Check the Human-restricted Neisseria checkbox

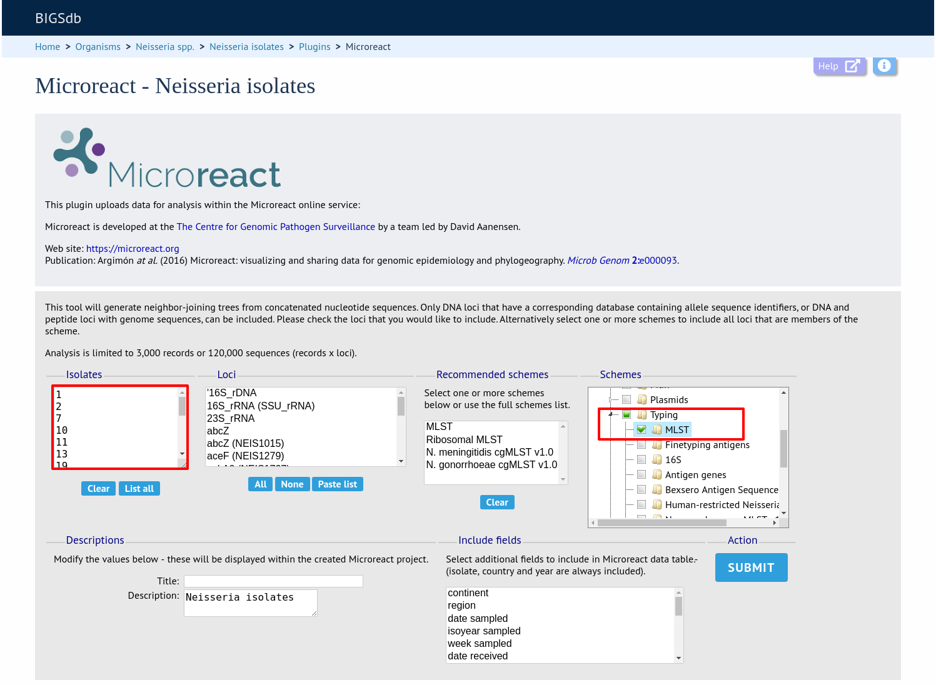pyautogui.click(x=642, y=505)
